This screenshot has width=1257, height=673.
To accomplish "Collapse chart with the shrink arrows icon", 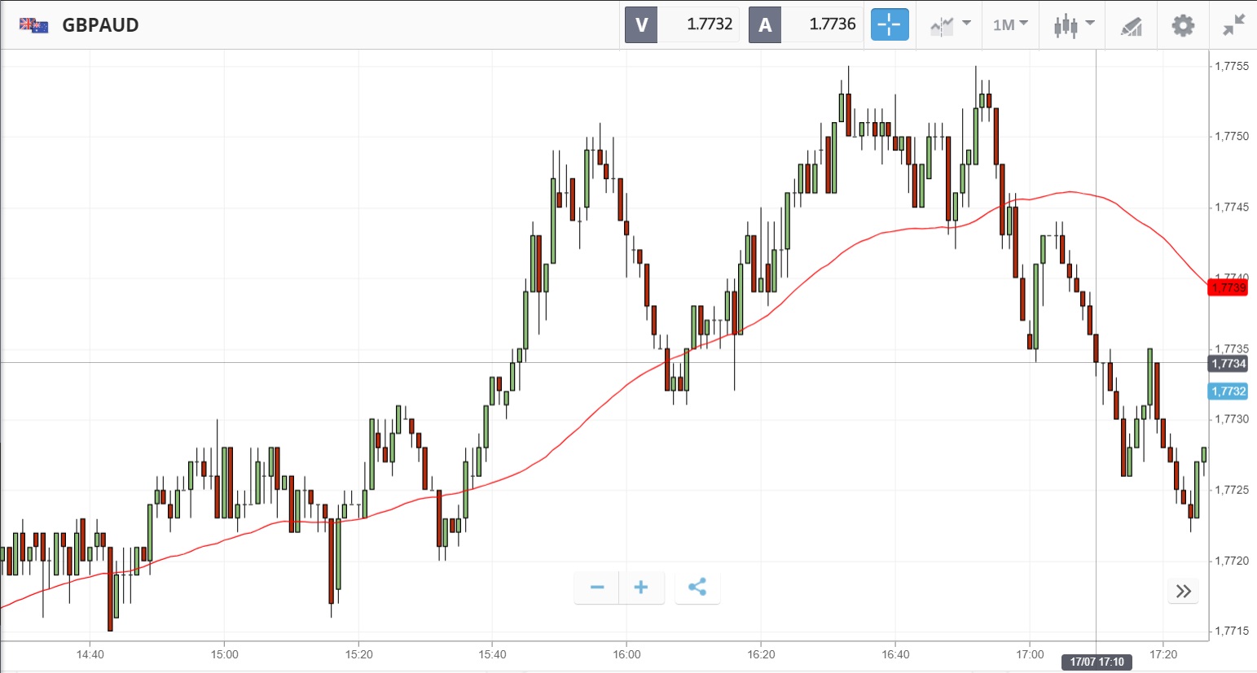I will point(1234,25).
